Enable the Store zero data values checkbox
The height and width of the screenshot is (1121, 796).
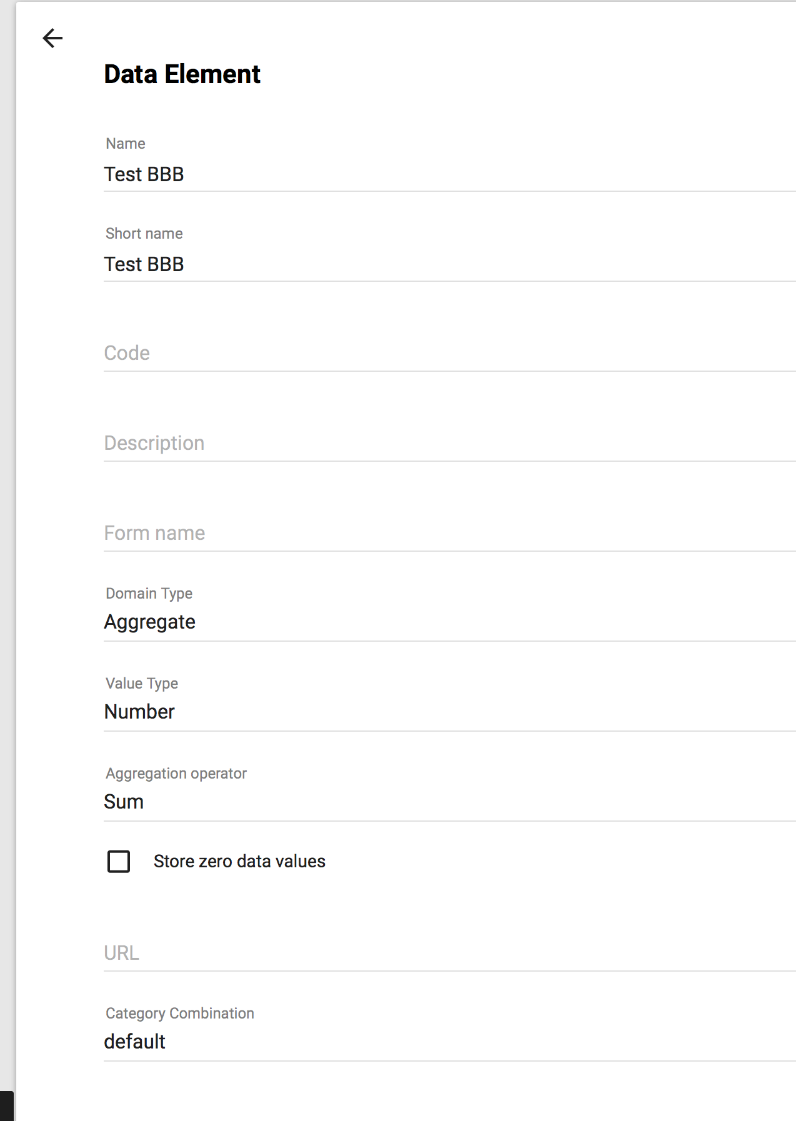pos(119,861)
